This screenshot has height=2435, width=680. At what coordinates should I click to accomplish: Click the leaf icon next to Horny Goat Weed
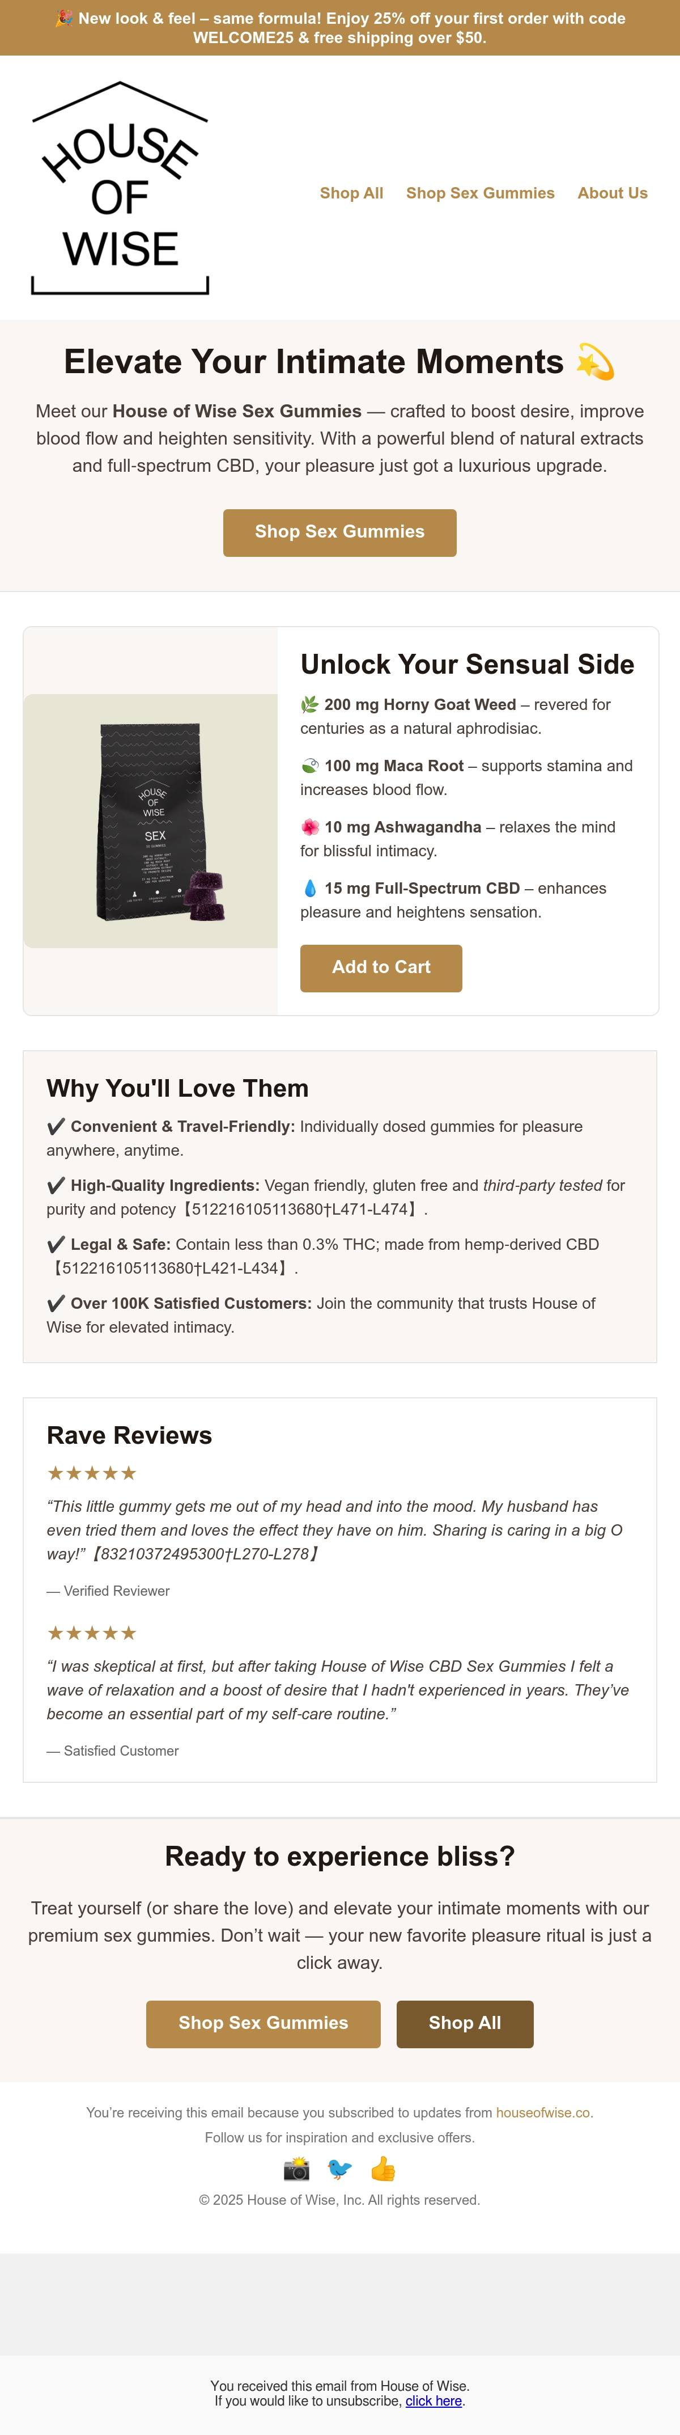pyautogui.click(x=310, y=705)
